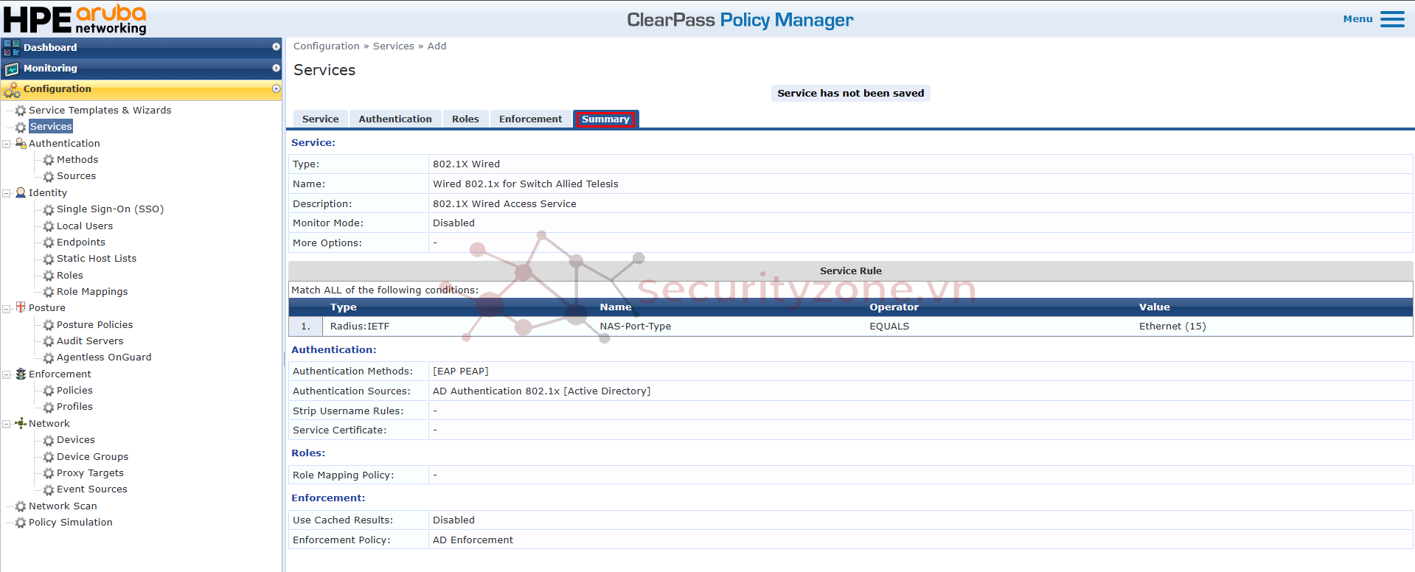Open Agentless OnGuard
The width and height of the screenshot is (1415, 572).
(104, 357)
